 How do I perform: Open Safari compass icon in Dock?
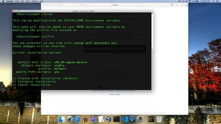click(x=77, y=119)
